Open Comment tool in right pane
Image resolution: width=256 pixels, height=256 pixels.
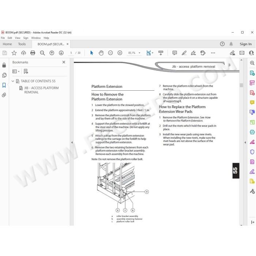pos(252,102)
